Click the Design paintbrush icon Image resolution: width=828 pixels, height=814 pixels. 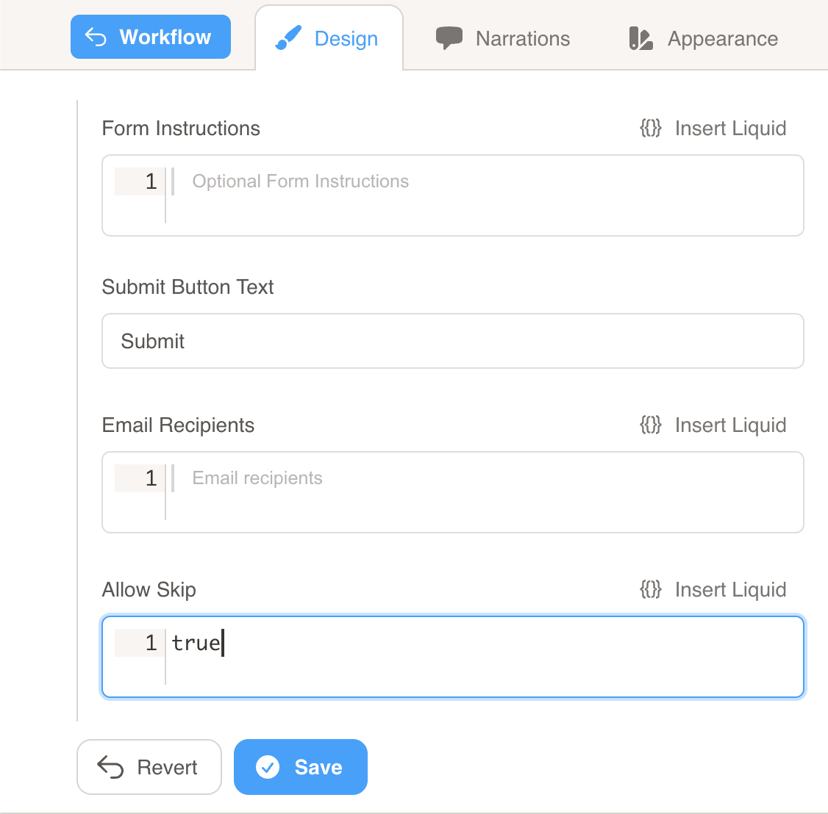(288, 38)
